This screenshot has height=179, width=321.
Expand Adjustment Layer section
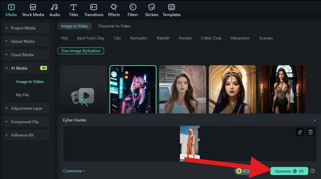[7, 108]
